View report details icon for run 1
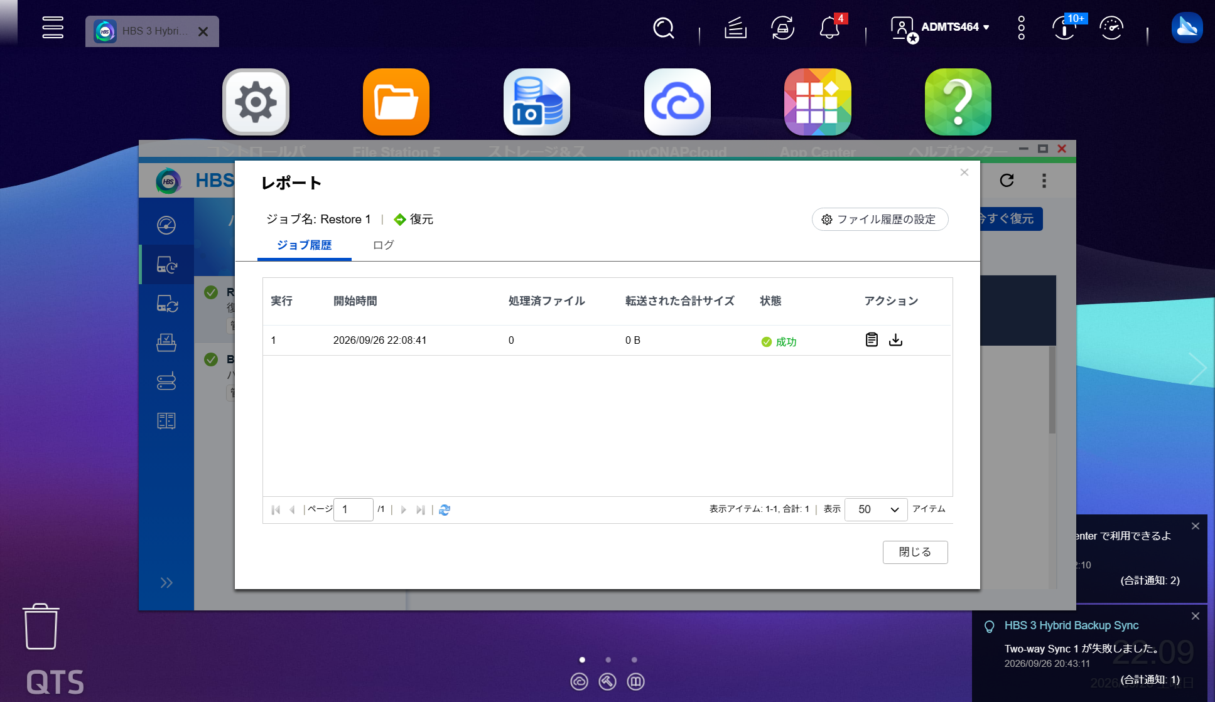 872,339
